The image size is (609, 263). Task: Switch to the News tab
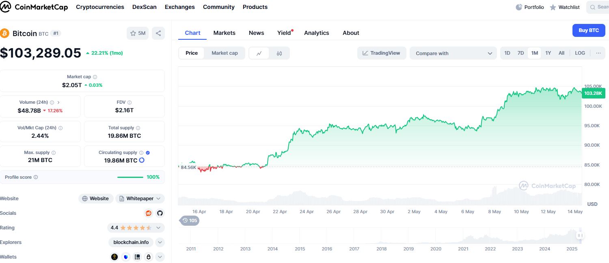point(256,33)
